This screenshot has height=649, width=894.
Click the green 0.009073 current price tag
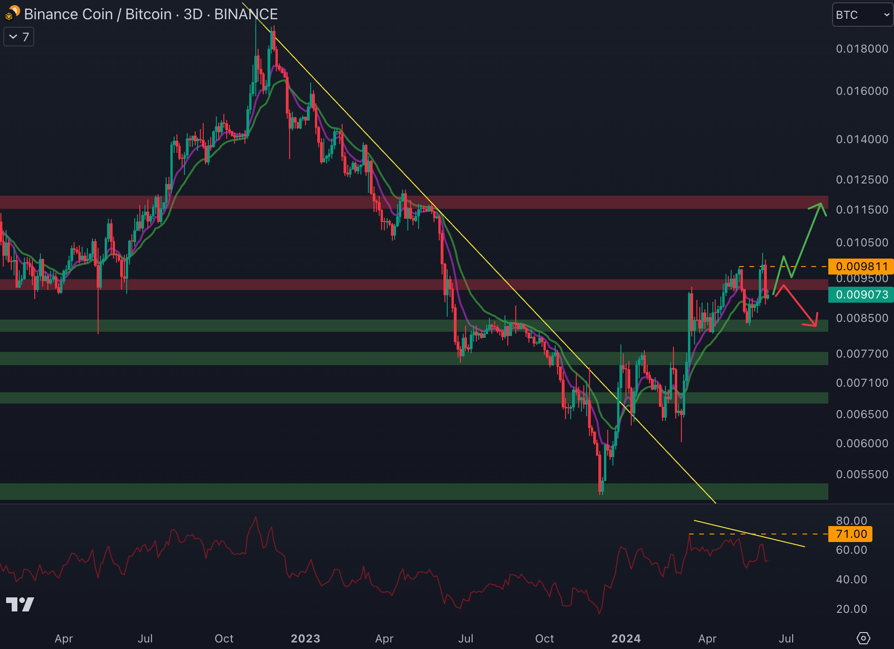pos(861,295)
